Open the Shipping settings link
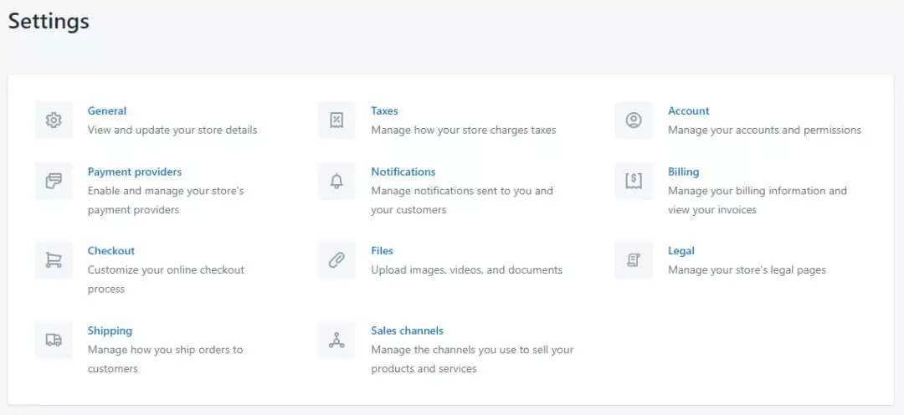904x415 pixels. click(x=110, y=330)
